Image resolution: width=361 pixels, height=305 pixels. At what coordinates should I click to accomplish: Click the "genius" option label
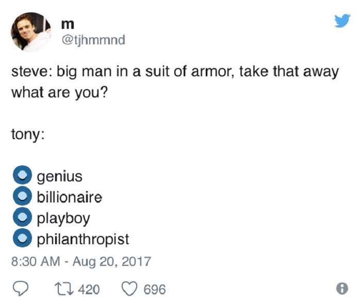click(59, 177)
